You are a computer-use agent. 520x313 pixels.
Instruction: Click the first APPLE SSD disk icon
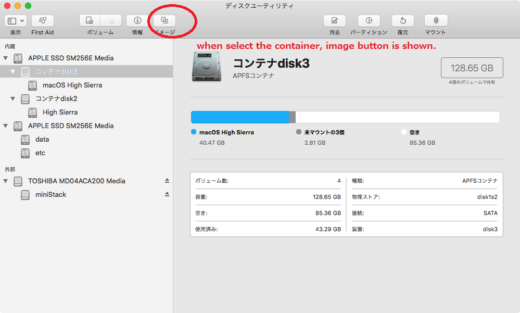click(x=18, y=58)
